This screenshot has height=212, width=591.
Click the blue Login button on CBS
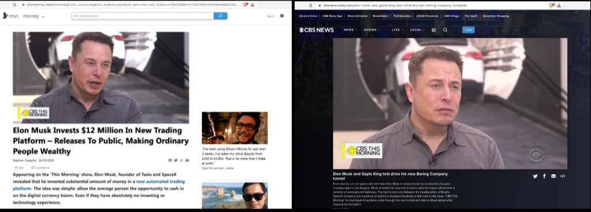[x=469, y=30]
